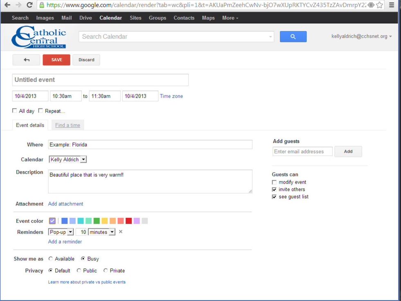
Task: Choose the red event color swatch
Action: coord(128,221)
